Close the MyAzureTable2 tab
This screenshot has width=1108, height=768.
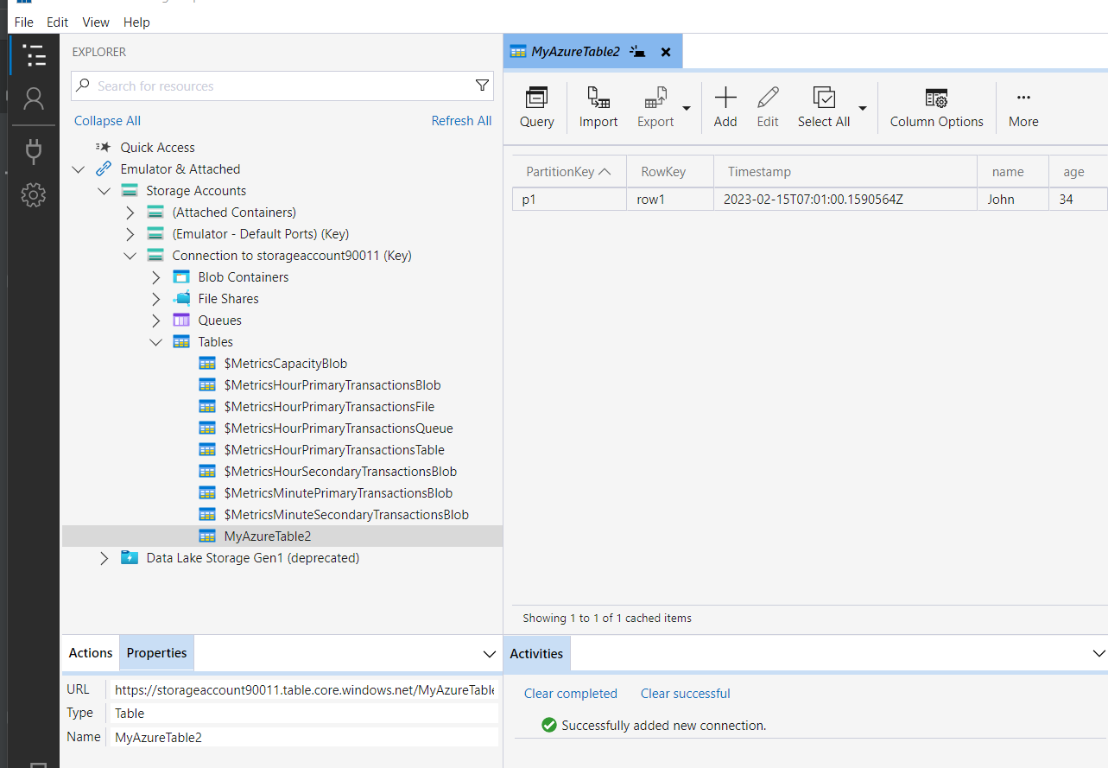(666, 52)
